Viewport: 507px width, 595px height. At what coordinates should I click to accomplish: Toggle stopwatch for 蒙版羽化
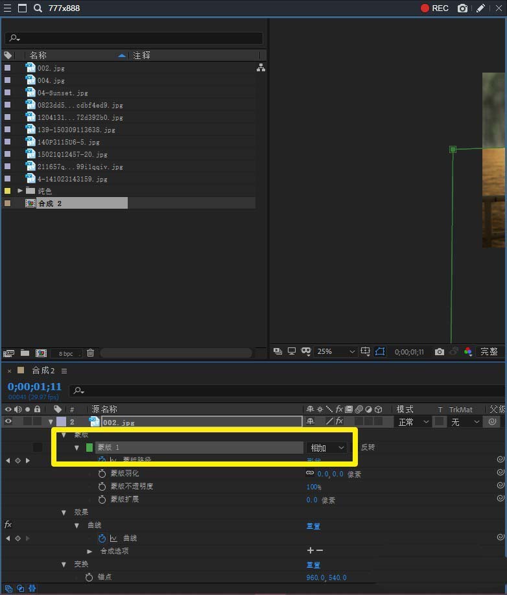tap(102, 474)
